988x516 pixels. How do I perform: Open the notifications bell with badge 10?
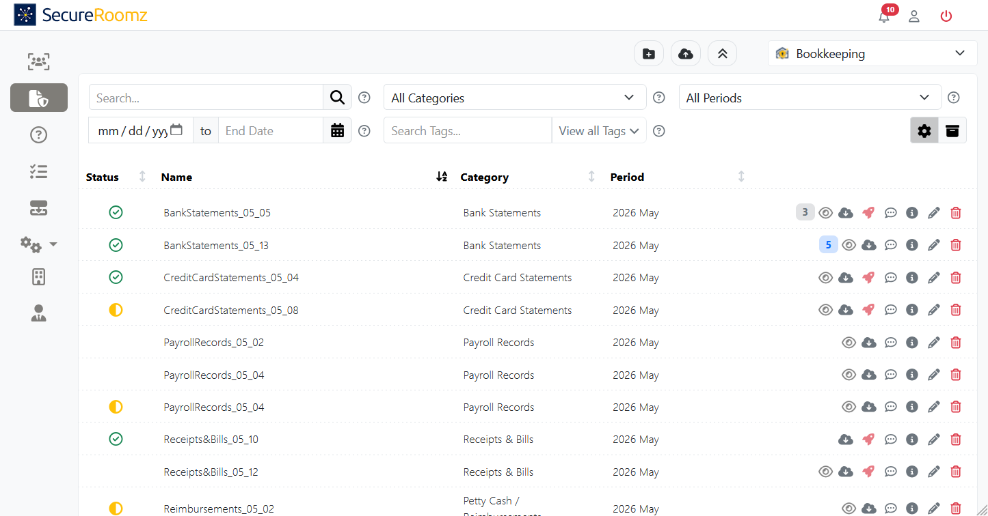[x=885, y=16]
